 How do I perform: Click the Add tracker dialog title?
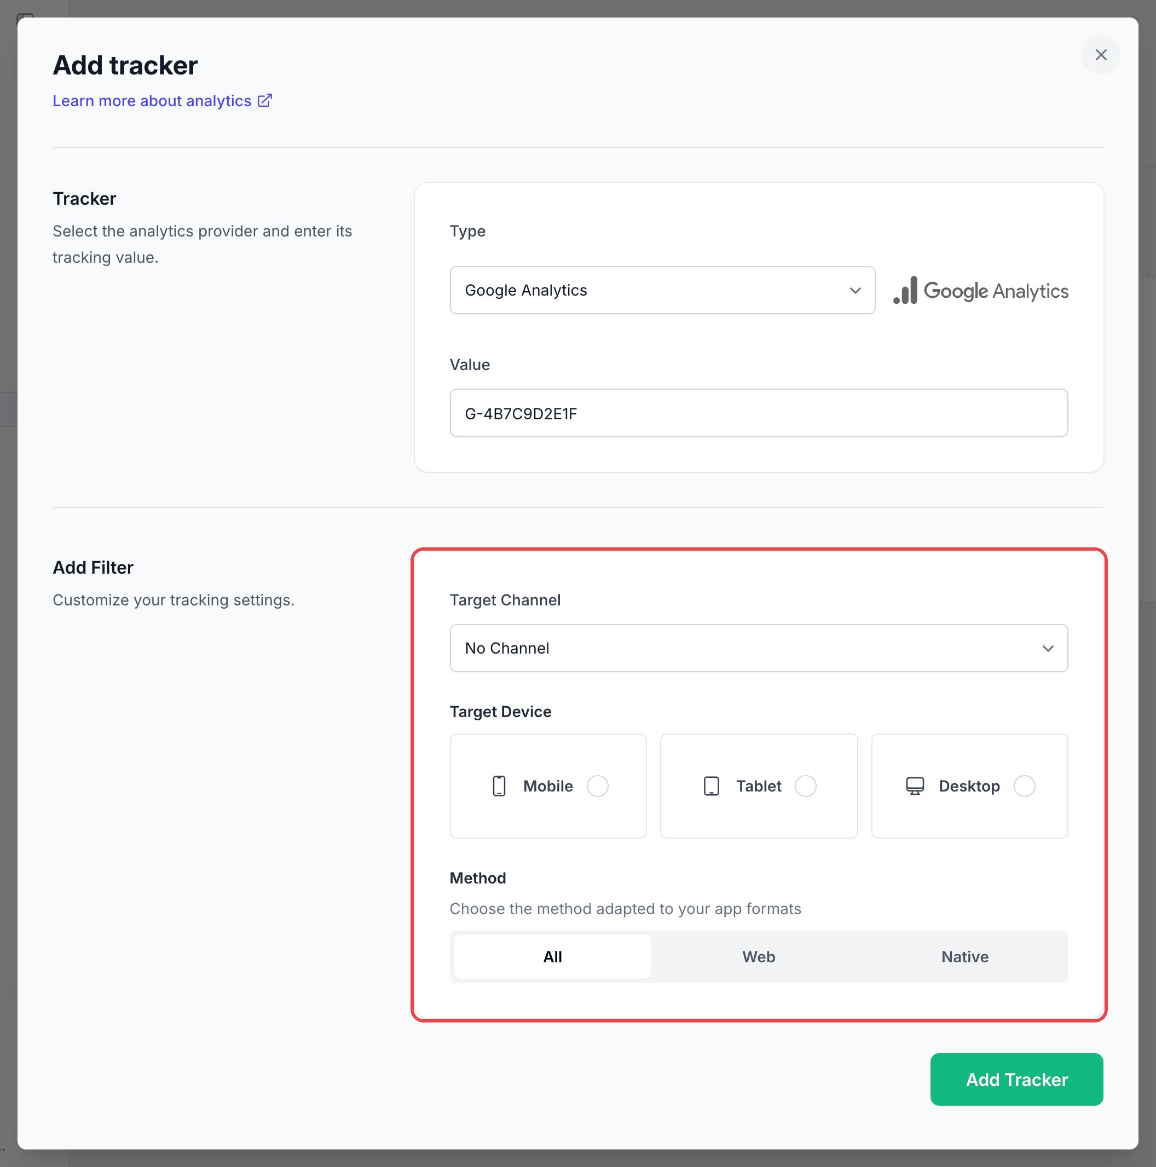click(x=125, y=65)
